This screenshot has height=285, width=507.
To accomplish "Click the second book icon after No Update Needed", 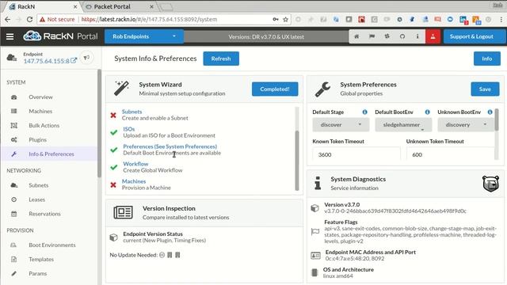I will click(x=177, y=255).
